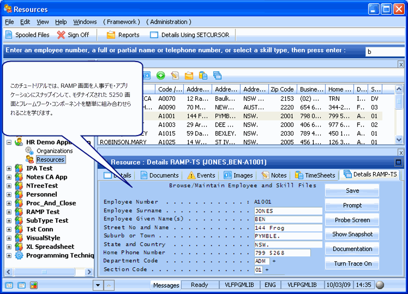This screenshot has height=294, width=408.
Task: Open Spooled Files from the toolbar
Action: tap(27, 35)
